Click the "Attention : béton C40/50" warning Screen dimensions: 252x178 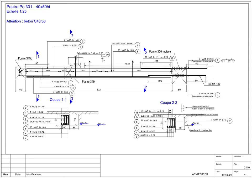point(26,21)
